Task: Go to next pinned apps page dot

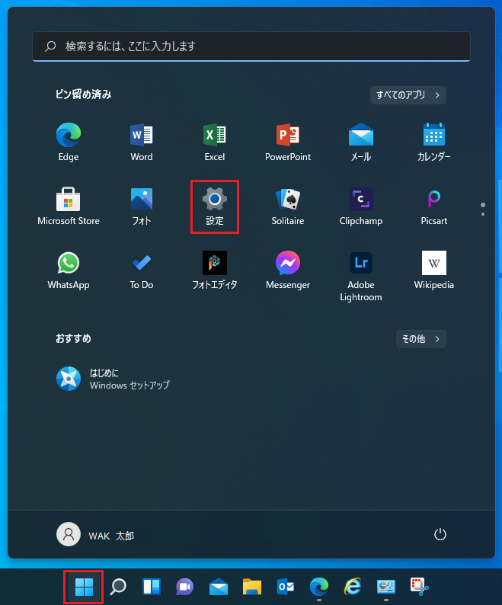Action: click(x=483, y=214)
